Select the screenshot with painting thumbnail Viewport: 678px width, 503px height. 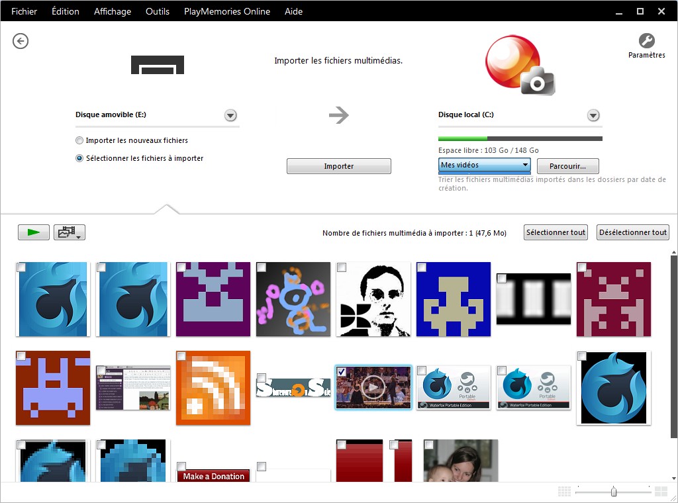(x=133, y=388)
